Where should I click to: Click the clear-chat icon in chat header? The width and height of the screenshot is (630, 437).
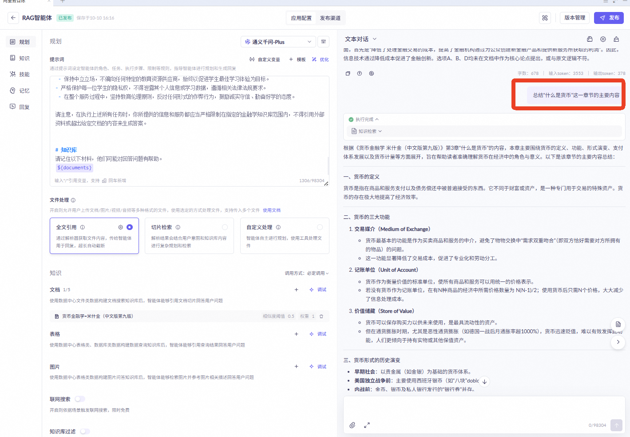point(616,39)
